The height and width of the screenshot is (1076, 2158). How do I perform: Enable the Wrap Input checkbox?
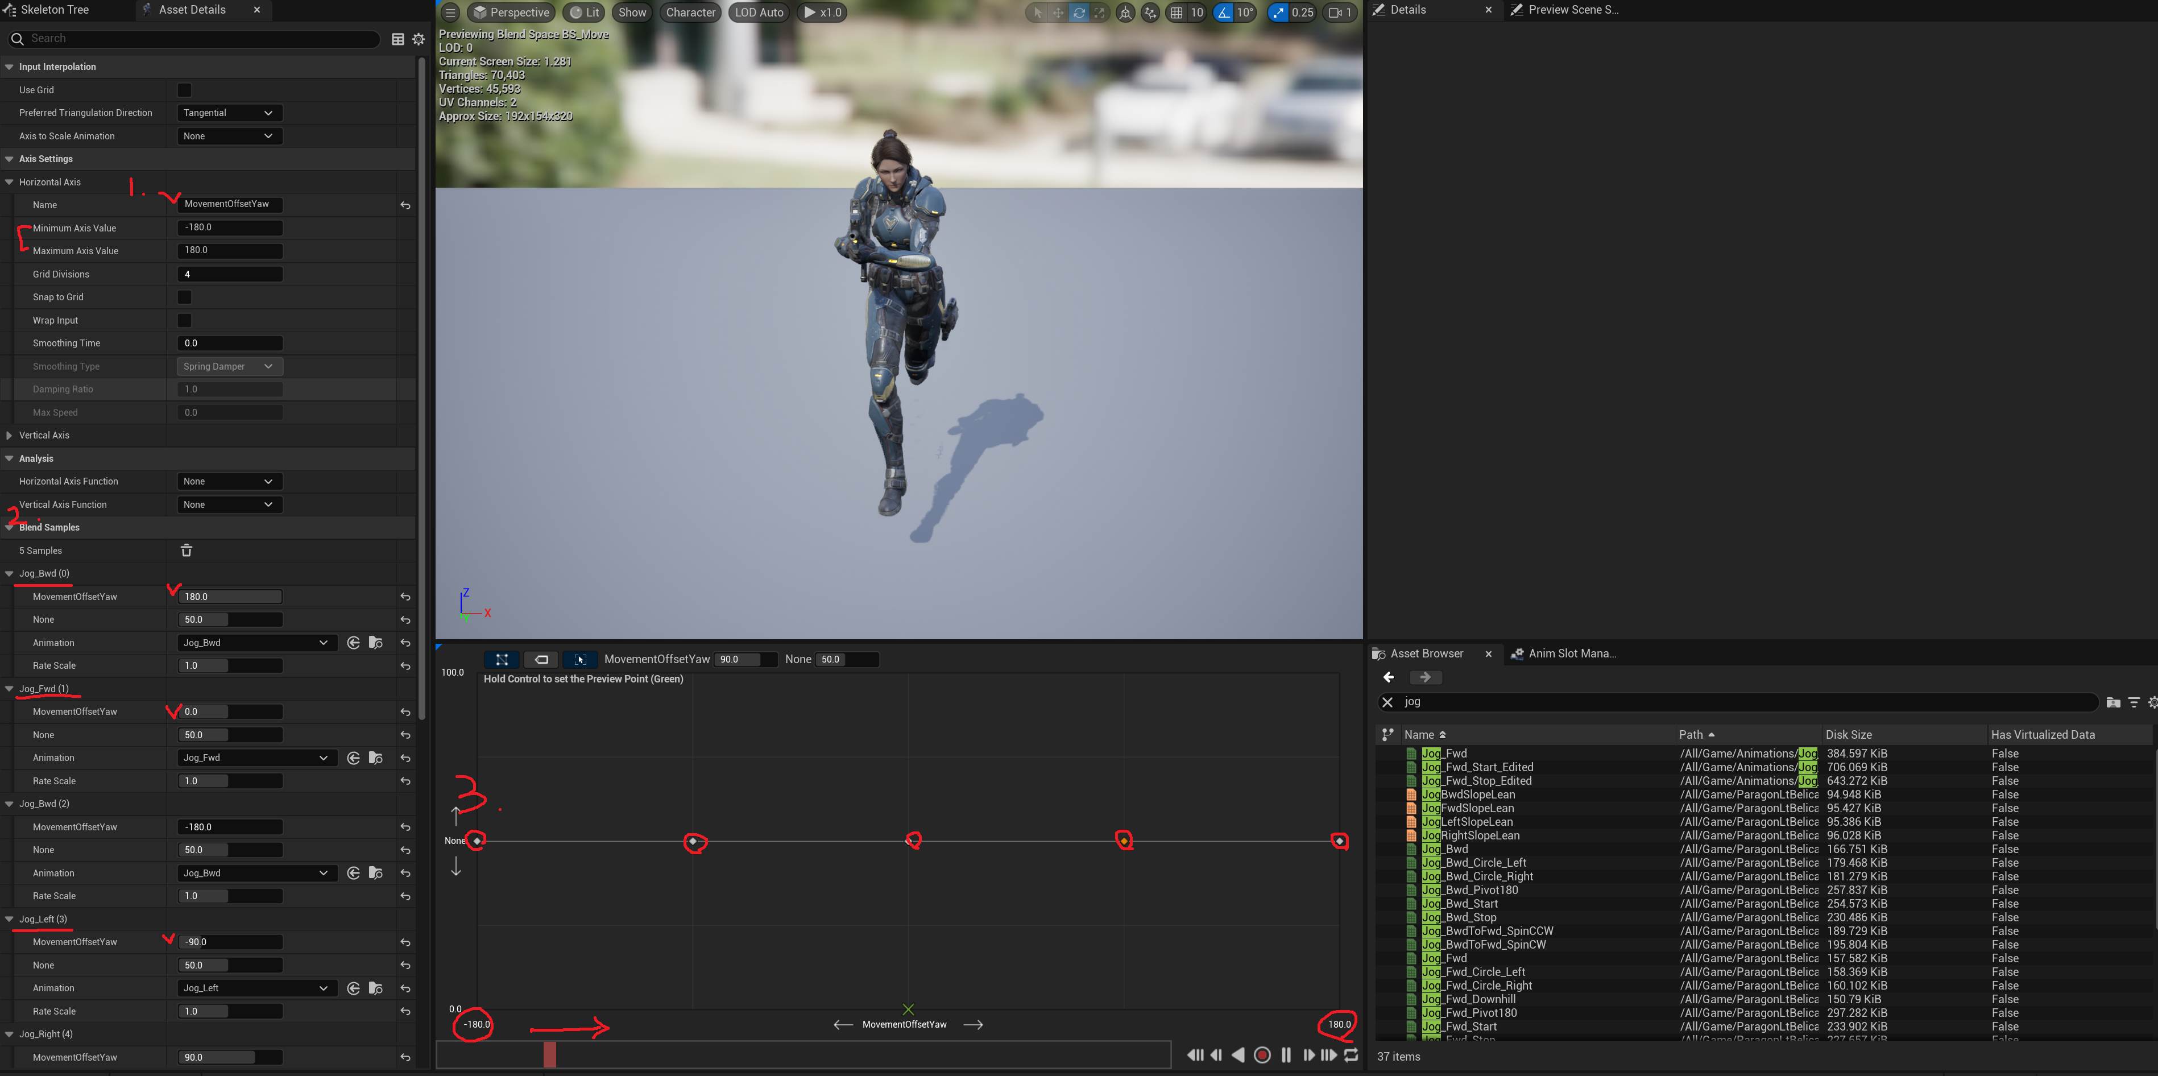[x=184, y=320]
